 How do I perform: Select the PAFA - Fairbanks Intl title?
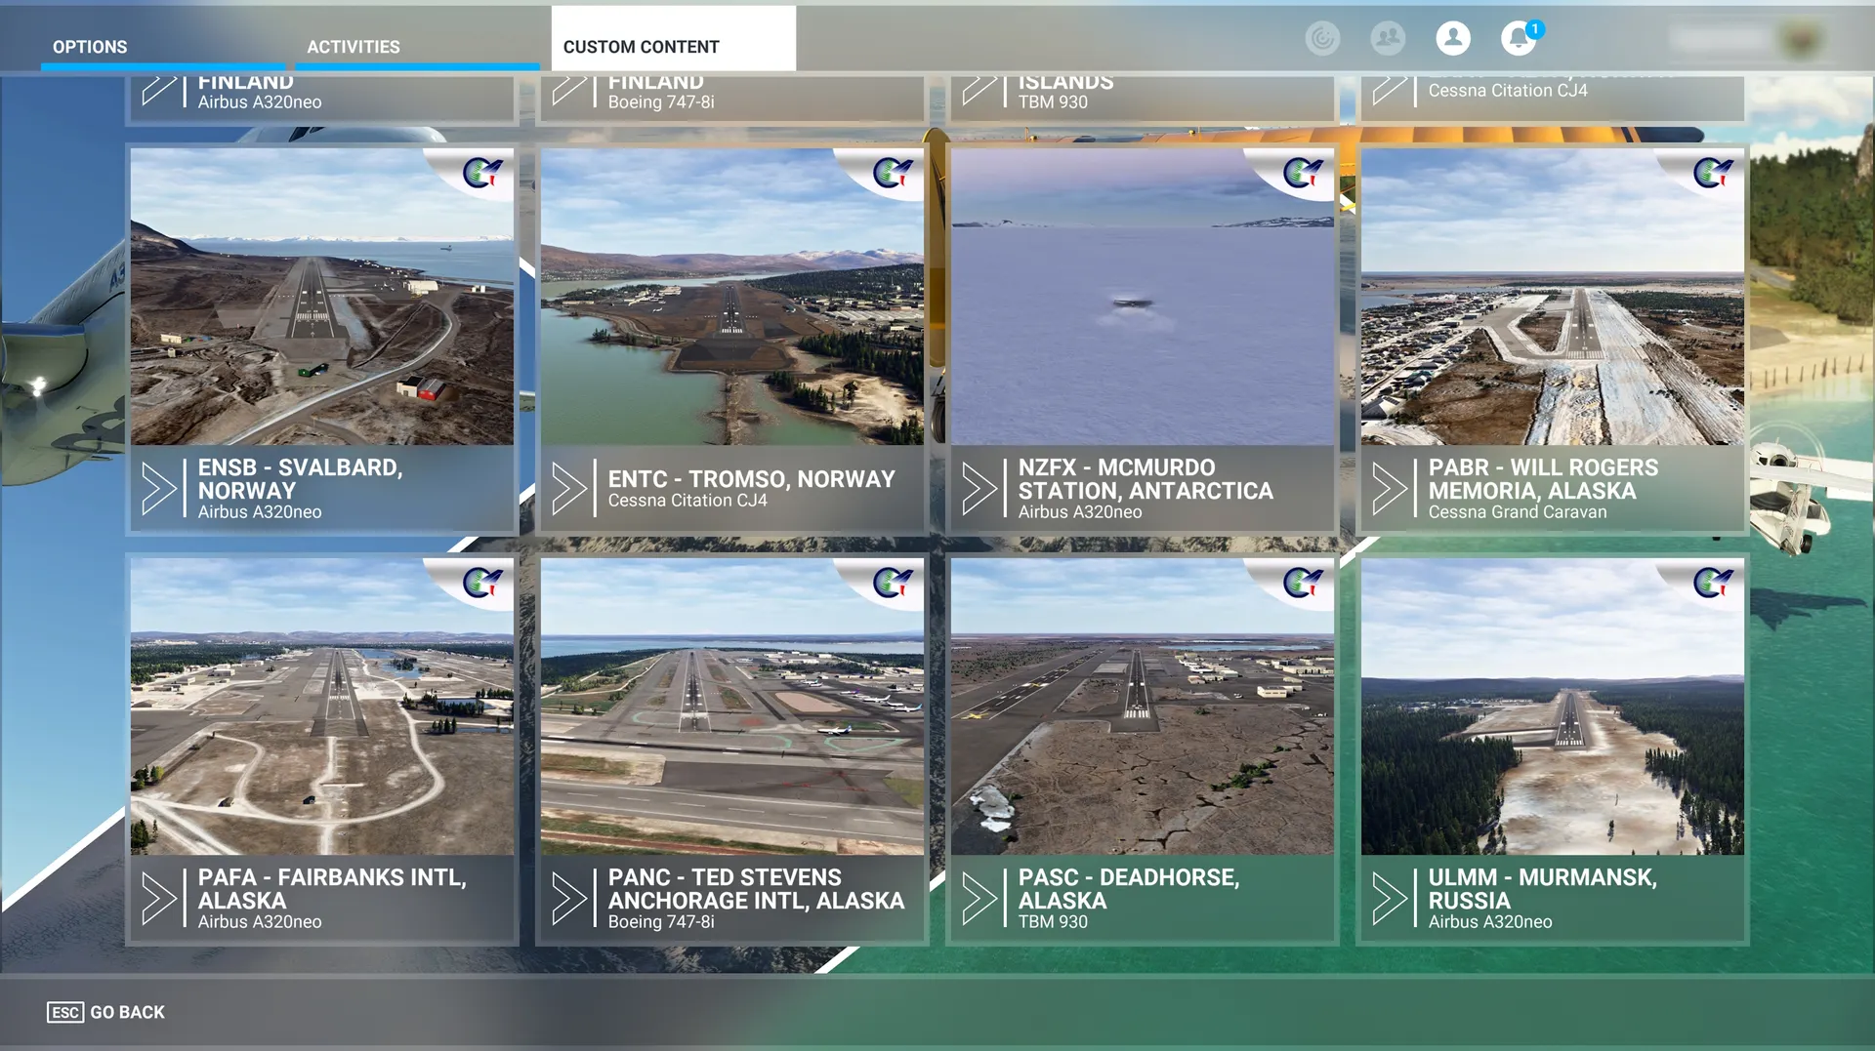[332, 889]
